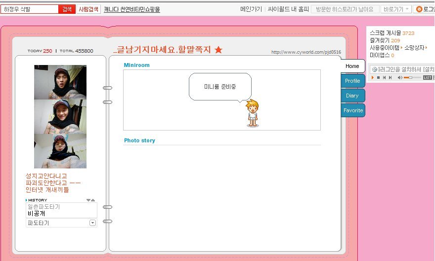Open the 사람검색 people search
Viewport: 435px width, 261px height.
(88, 9)
